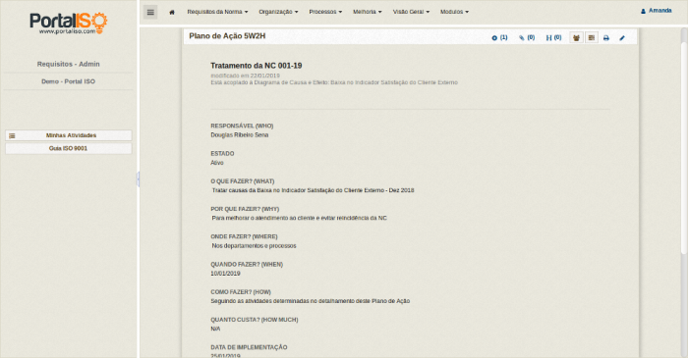Screen dimensions: 688x358
Task: Click the text Nos departamentos e processos
Action: point(254,245)
